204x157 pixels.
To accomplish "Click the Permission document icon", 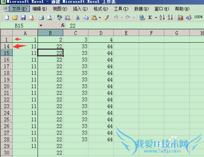I will point(31,17).
